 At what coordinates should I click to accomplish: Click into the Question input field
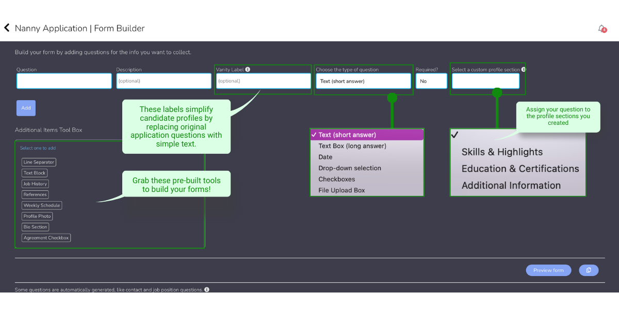tap(64, 81)
